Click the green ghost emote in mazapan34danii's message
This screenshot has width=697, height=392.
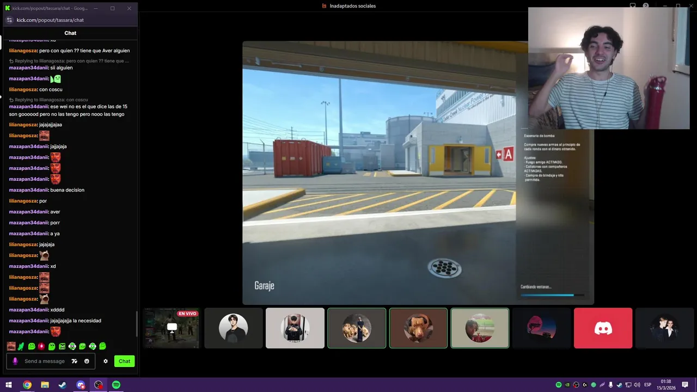(x=56, y=79)
